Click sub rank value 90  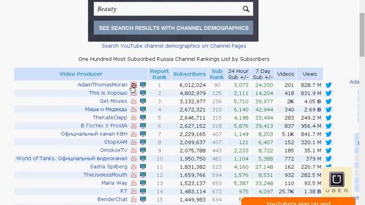tap(217, 85)
